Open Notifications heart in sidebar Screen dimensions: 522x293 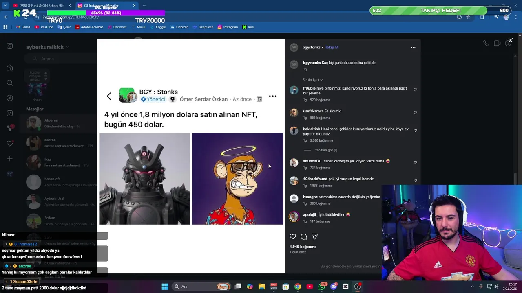[10, 143]
